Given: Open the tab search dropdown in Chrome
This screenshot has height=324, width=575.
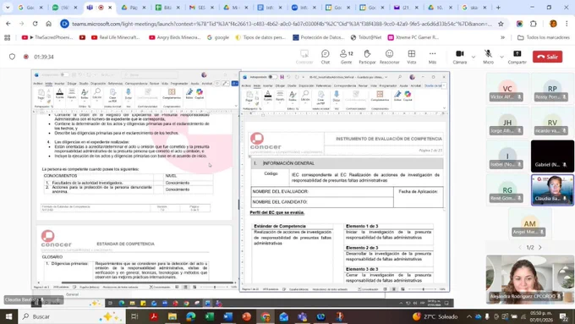Looking at the screenshot, I should tap(8, 8).
